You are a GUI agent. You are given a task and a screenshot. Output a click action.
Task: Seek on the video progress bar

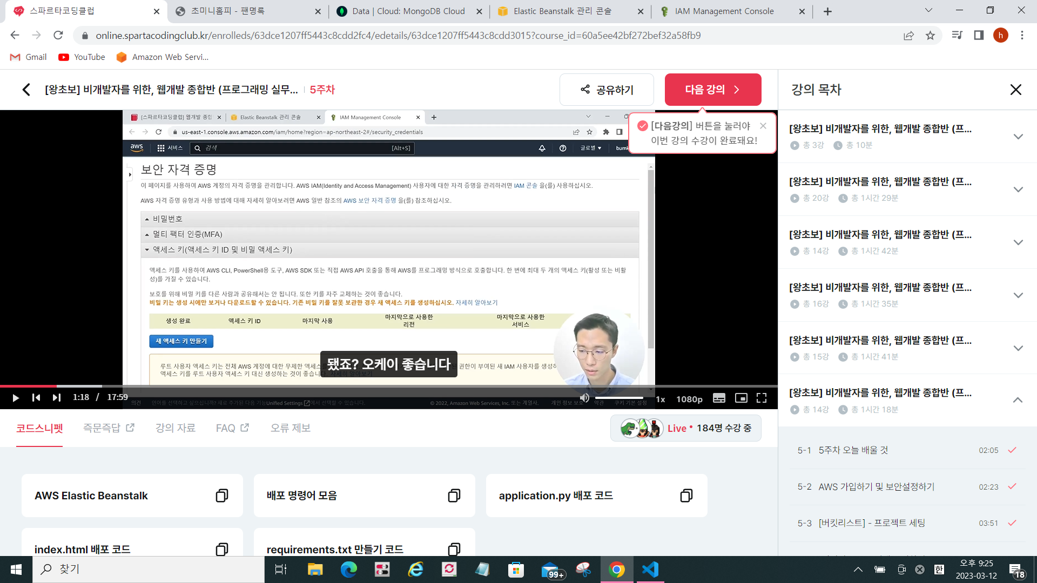(389, 386)
